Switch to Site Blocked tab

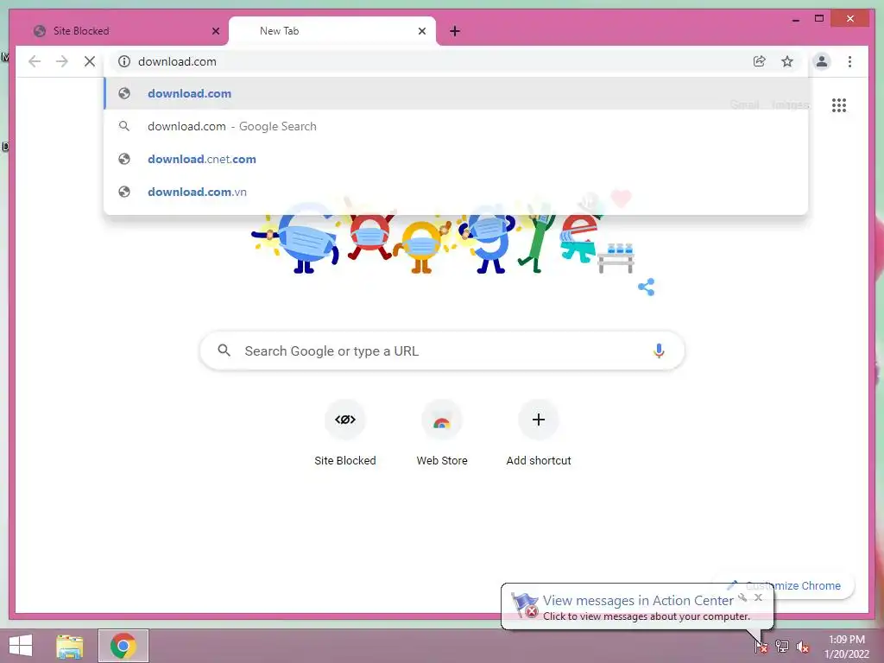point(123,31)
